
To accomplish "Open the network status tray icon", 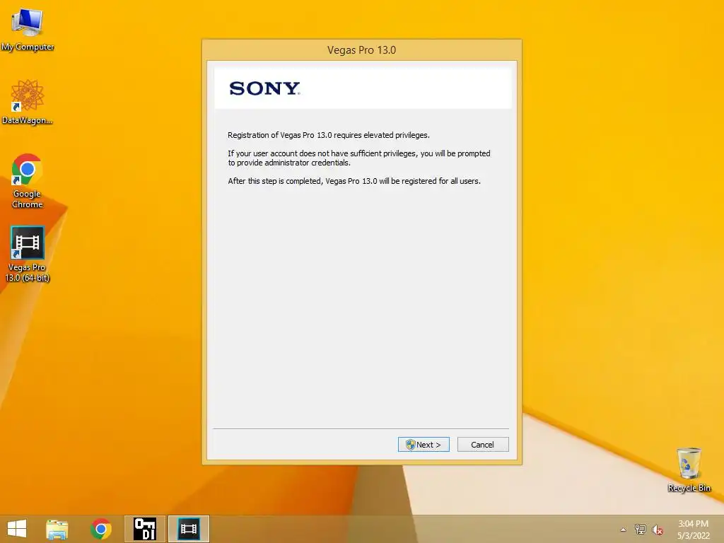I will [x=641, y=530].
